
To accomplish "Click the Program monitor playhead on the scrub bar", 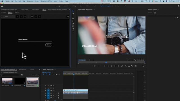I will [x=106, y=62].
